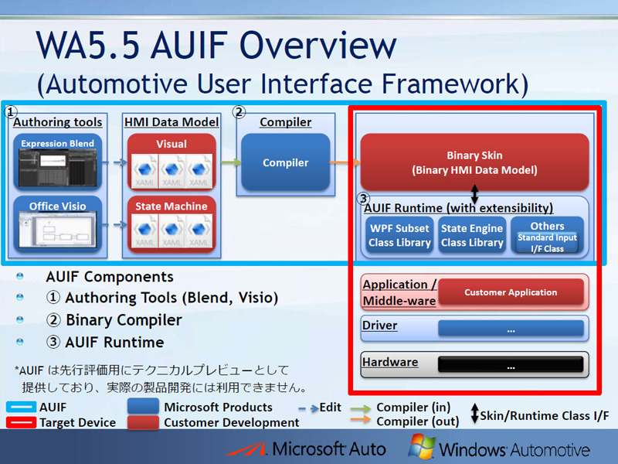The height and width of the screenshot is (464, 618).
Task: Click the Binary Skin red block
Action: click(x=474, y=162)
